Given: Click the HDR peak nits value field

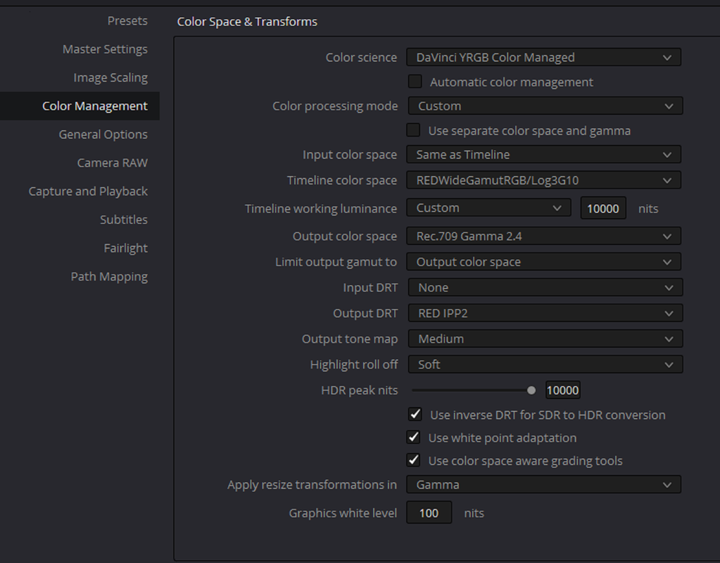Looking at the screenshot, I should tap(562, 391).
